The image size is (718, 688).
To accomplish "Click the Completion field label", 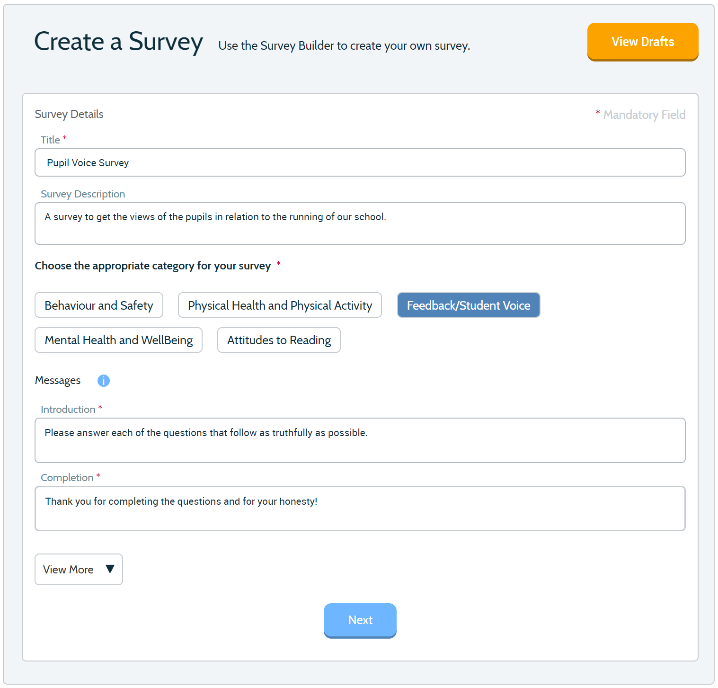I will pyautogui.click(x=67, y=478).
